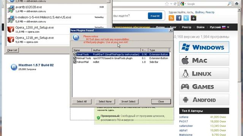Image resolution: width=243 pixels, height=136 pixels.
Task: Uncheck the Yahoo!Mail plugin checkbox
Action: [x=75, y=62]
